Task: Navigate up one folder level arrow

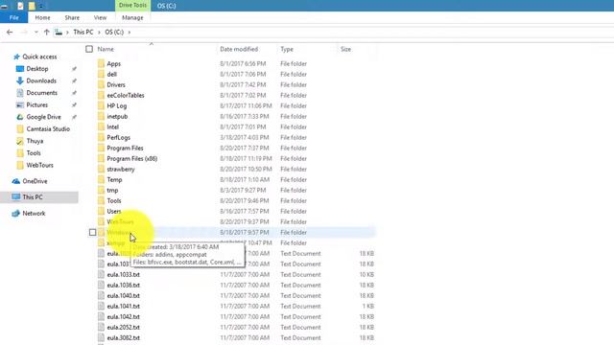Action: [x=47, y=32]
